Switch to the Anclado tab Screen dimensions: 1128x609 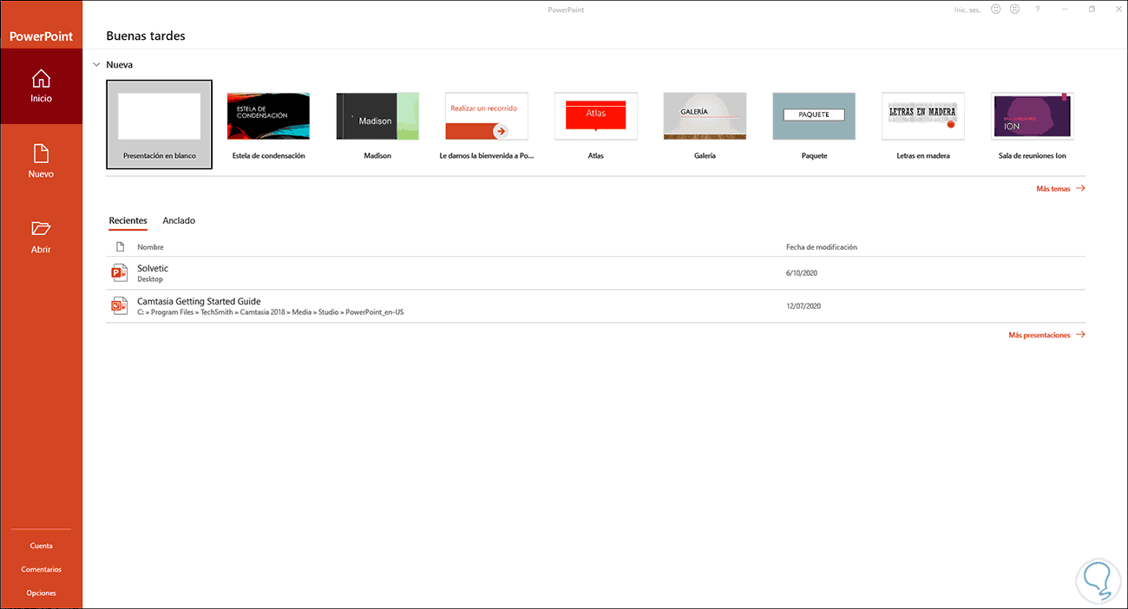tap(179, 220)
